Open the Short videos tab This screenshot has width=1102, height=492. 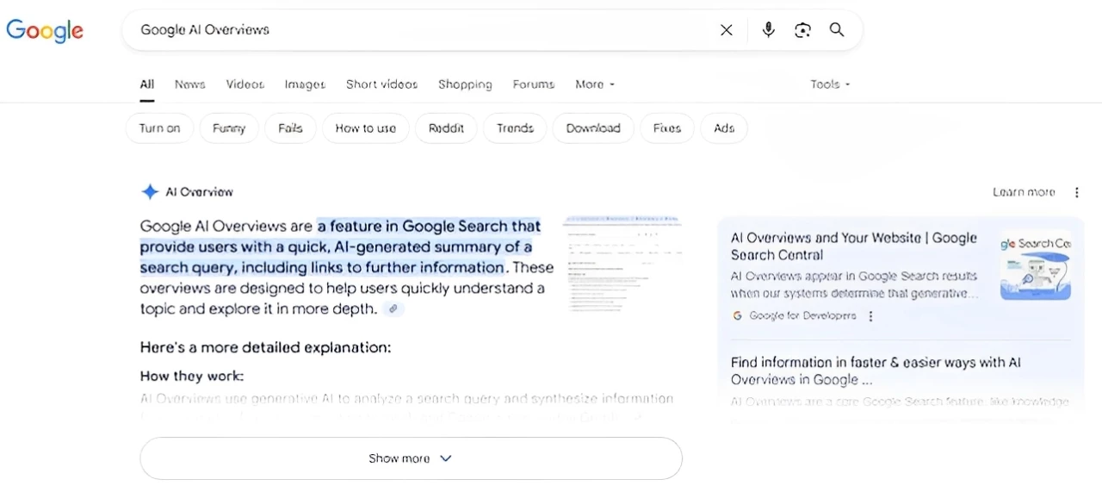click(381, 84)
